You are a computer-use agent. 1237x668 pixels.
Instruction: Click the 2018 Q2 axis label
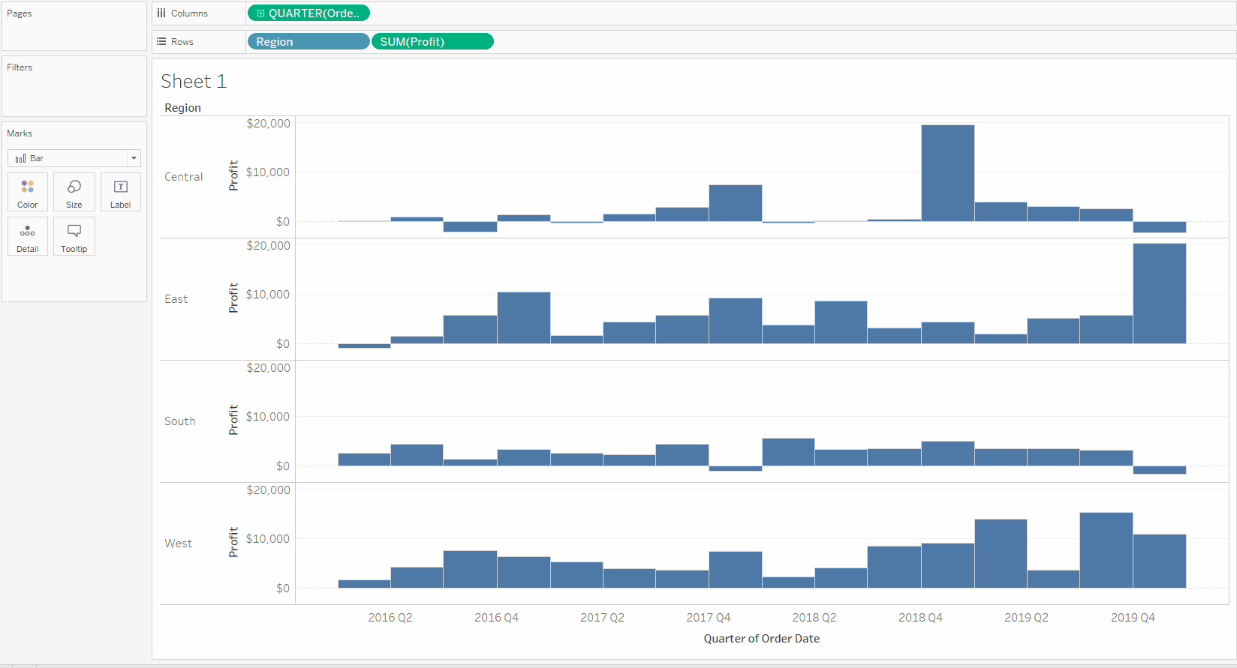click(x=814, y=618)
